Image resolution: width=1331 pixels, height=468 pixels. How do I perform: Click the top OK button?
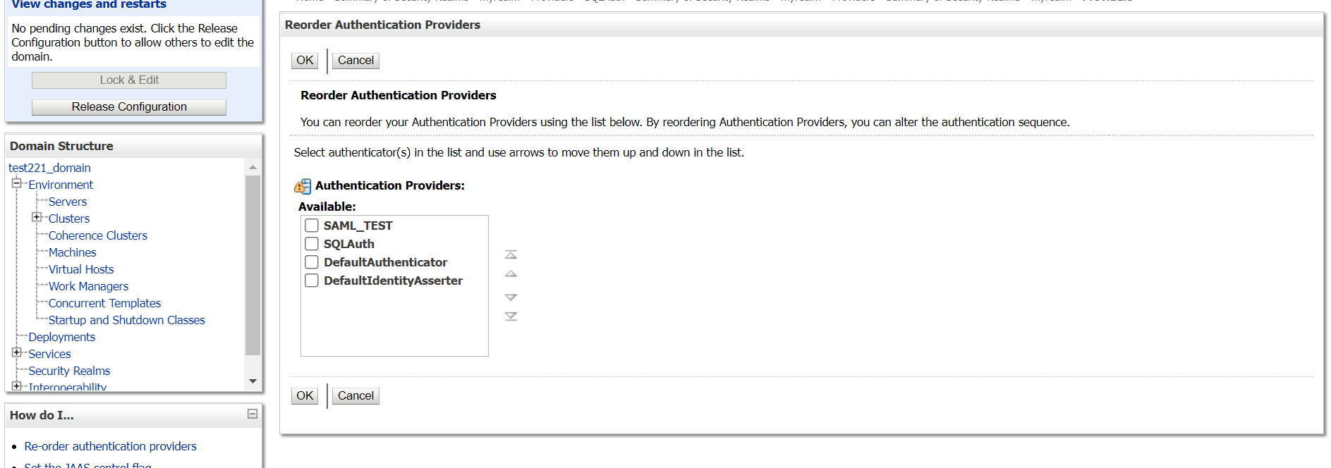coord(304,60)
